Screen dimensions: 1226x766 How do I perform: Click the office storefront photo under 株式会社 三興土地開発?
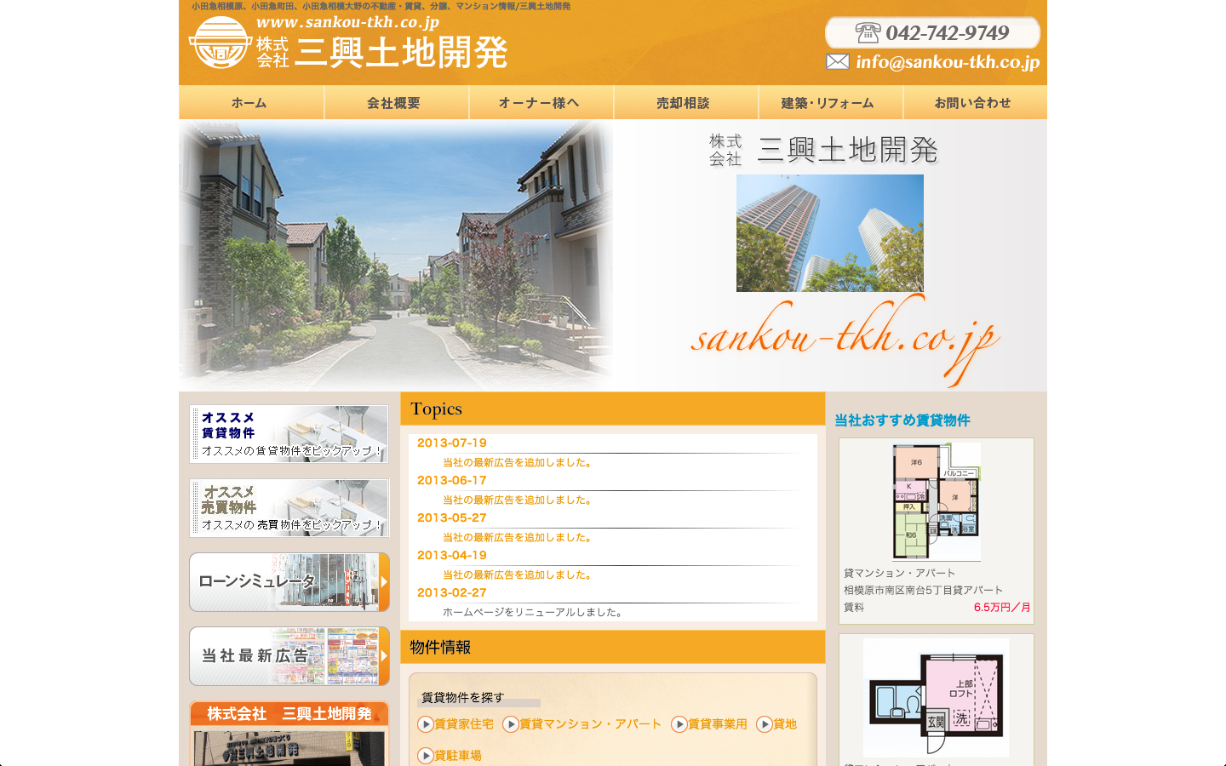[289, 749]
